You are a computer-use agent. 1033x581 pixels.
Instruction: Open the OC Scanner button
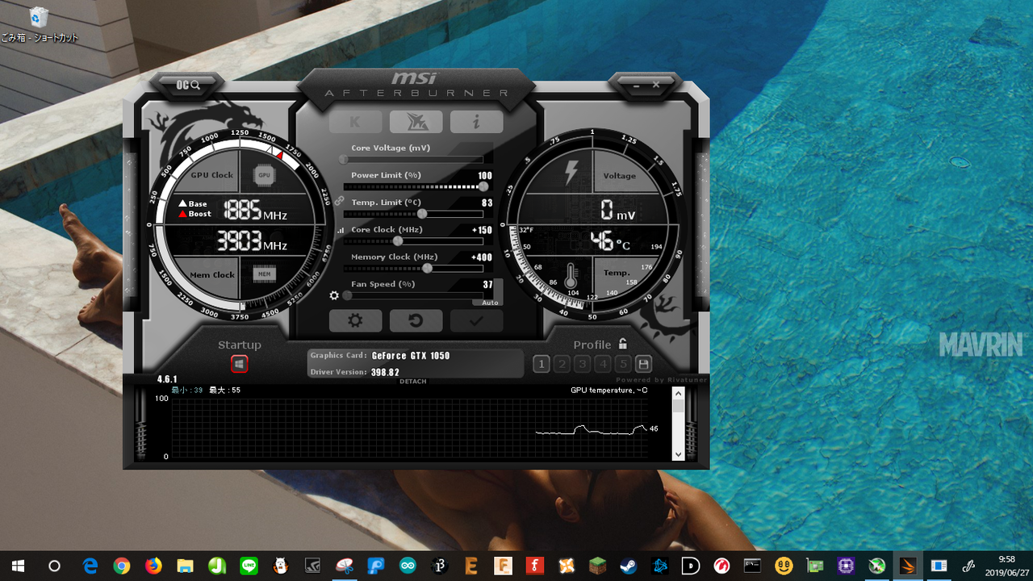tap(188, 84)
